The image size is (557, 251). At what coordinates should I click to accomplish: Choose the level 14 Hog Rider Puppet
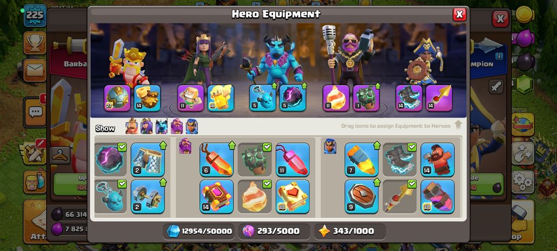point(437,159)
